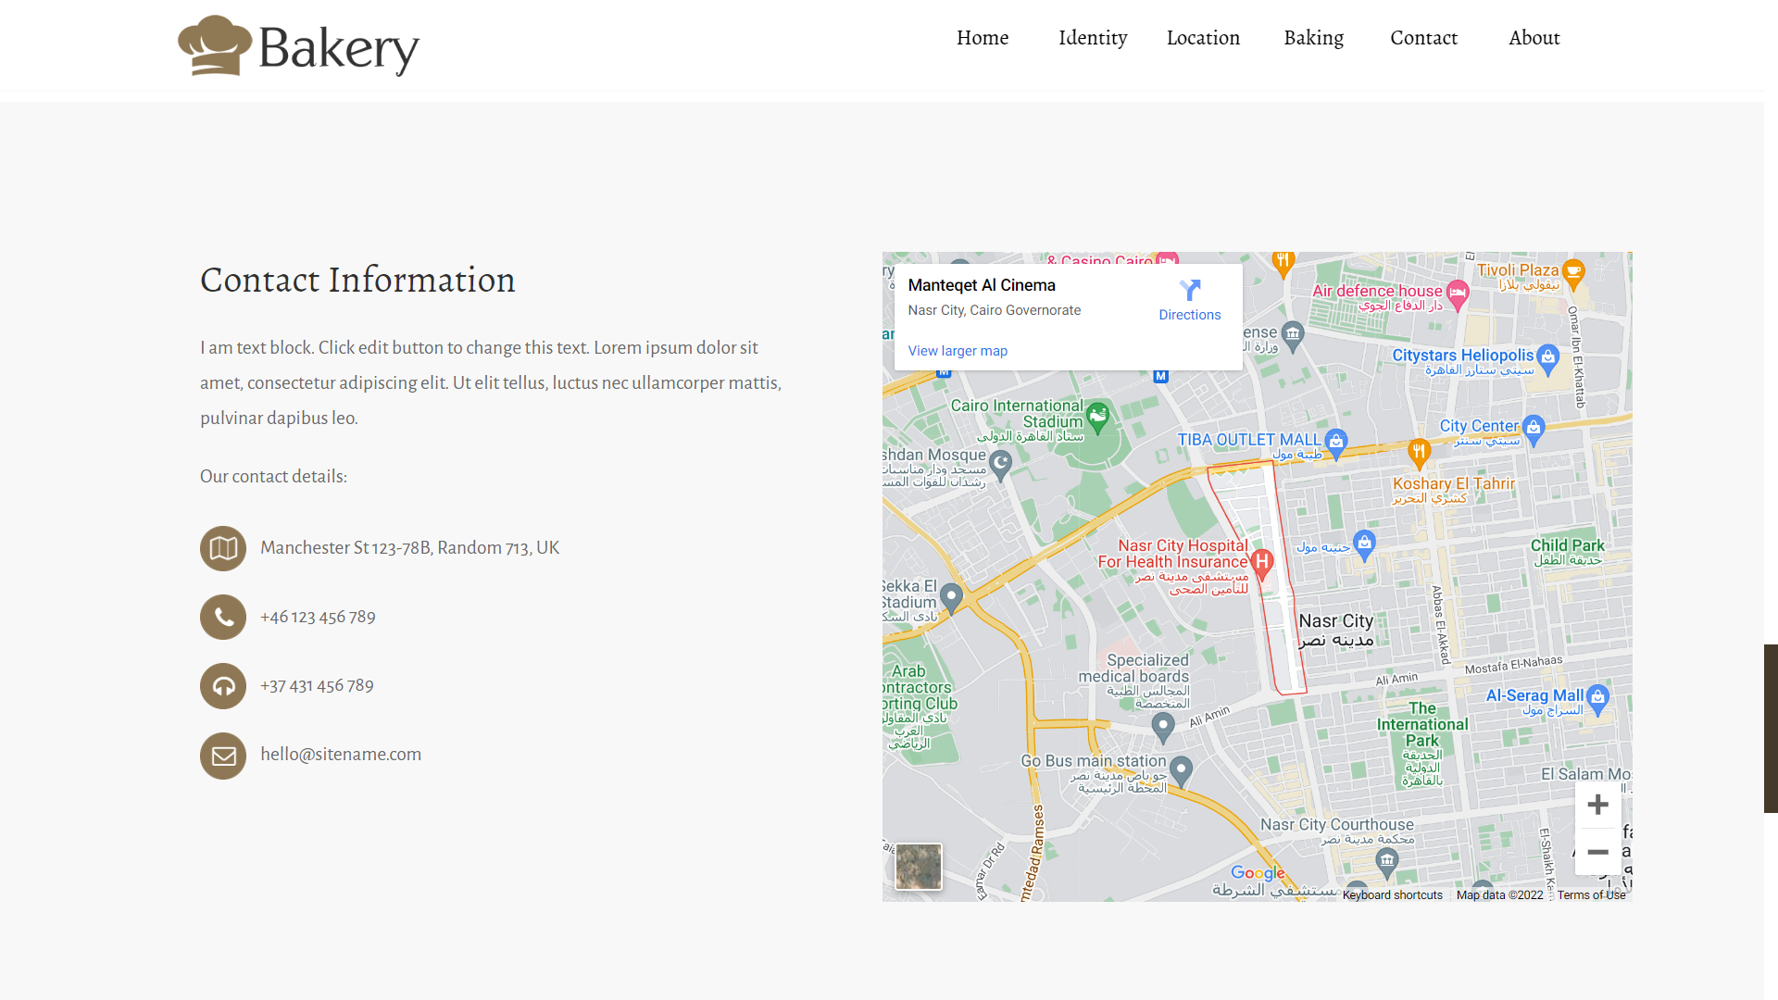Click the Nasr City Courthouse marker
1778x1000 pixels.
tap(1386, 862)
